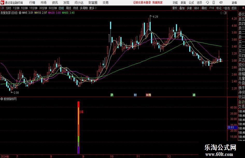Switch to 30分钟 chart period
This screenshot has height=158, width=245.
point(43,8)
